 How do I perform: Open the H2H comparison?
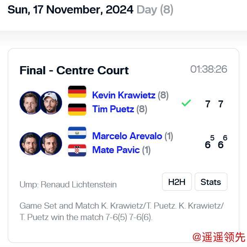pos(177,182)
